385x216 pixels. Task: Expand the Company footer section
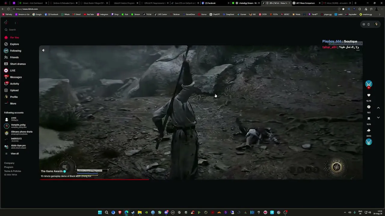click(9, 163)
